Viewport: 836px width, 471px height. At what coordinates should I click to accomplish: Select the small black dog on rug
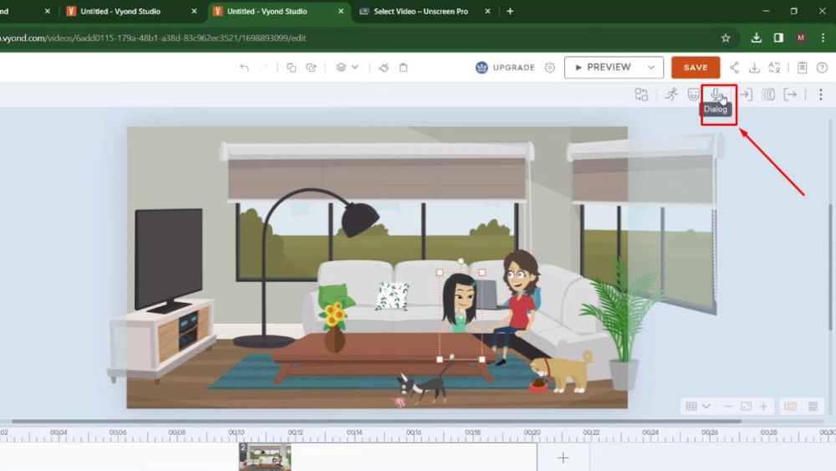(423, 383)
